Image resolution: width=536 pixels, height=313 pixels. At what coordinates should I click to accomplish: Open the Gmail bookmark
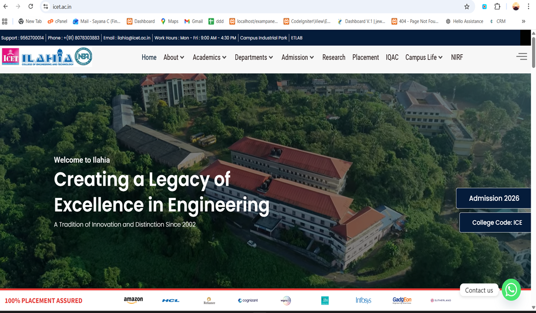point(193,21)
